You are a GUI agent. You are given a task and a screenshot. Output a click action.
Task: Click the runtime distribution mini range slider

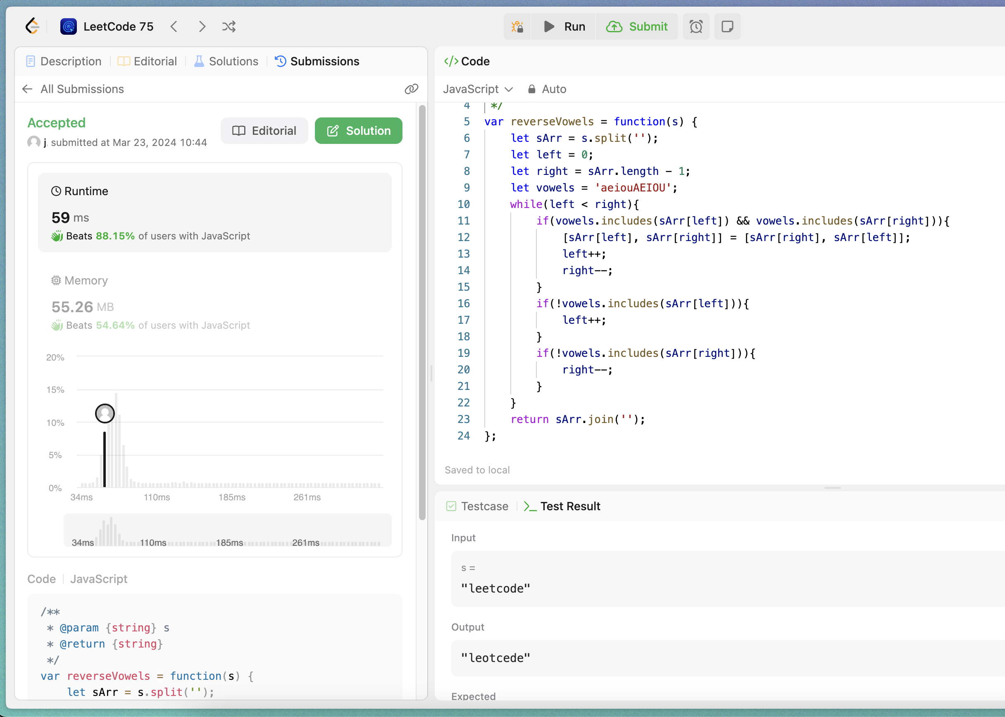228,530
